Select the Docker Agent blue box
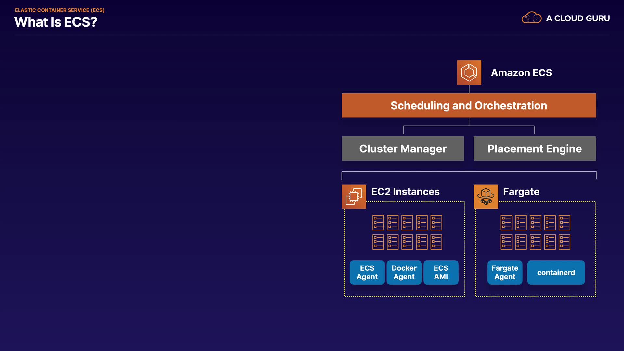Screen dimensions: 624x351 click(404, 272)
